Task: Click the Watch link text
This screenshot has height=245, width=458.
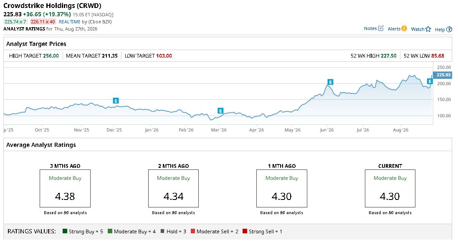Action: 418,29
